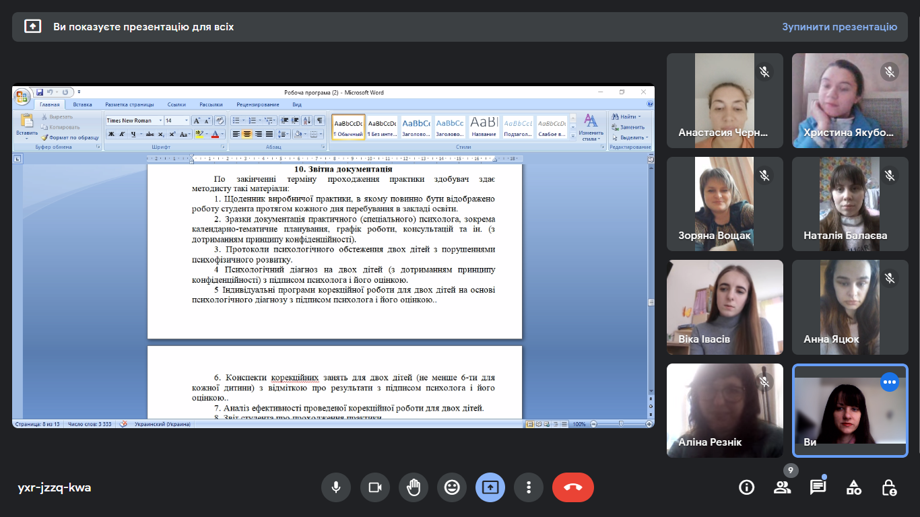Open the three-dot more options menu
The width and height of the screenshot is (920, 517).
point(529,487)
